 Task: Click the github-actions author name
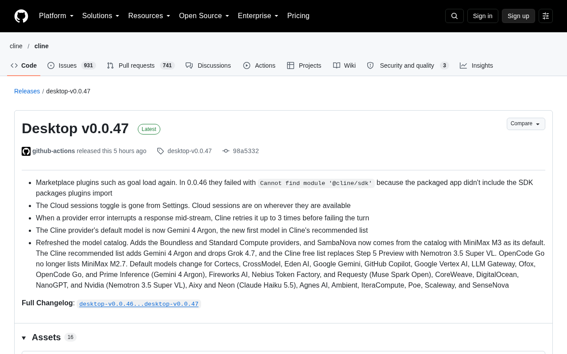[x=54, y=151]
